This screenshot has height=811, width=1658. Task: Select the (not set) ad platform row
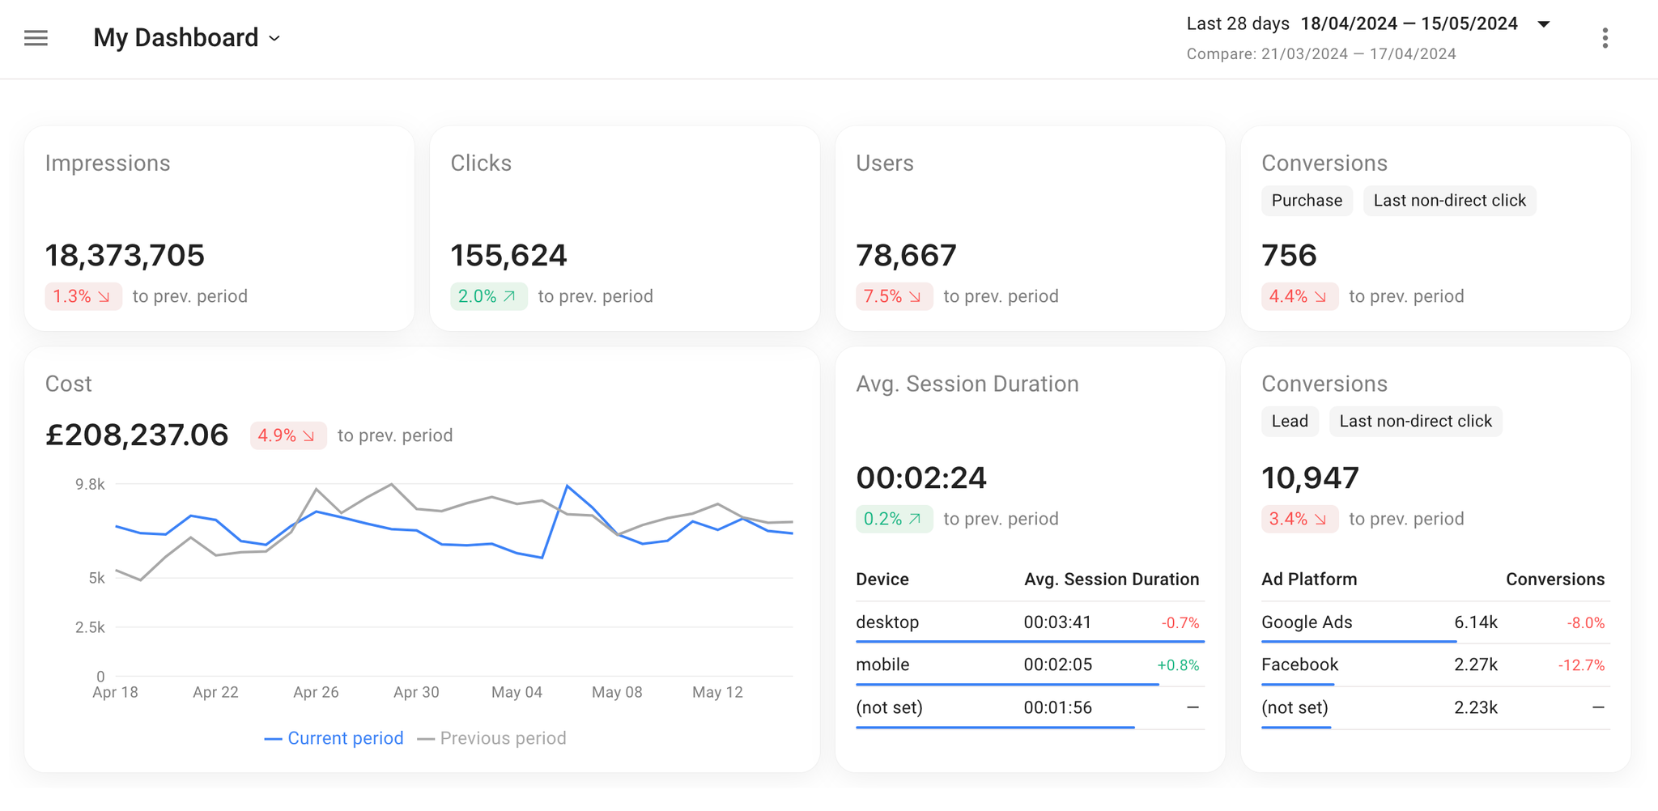(x=1435, y=707)
